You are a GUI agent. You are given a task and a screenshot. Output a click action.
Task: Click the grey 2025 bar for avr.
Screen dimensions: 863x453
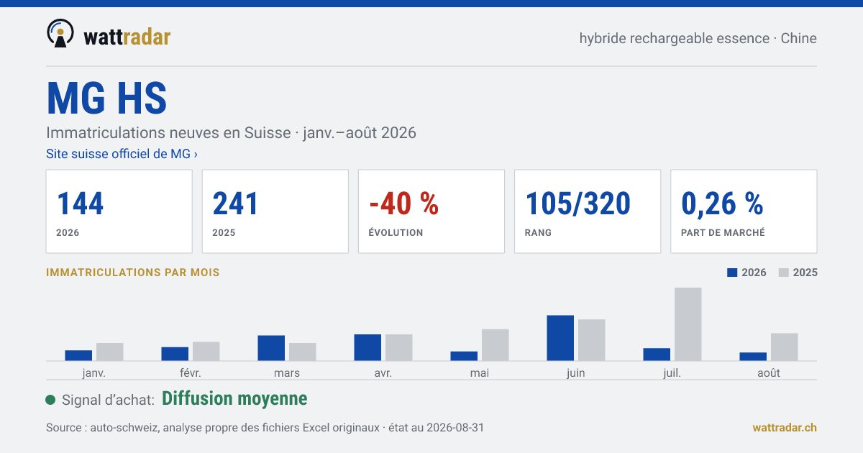click(x=399, y=347)
